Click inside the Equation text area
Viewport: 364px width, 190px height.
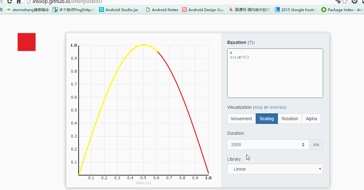pyautogui.click(x=275, y=73)
